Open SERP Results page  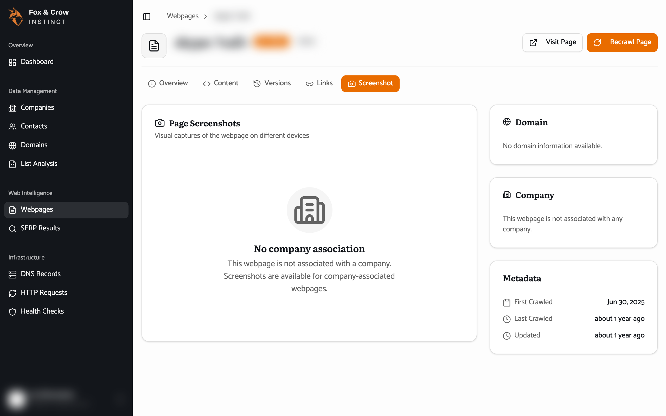[66, 228]
